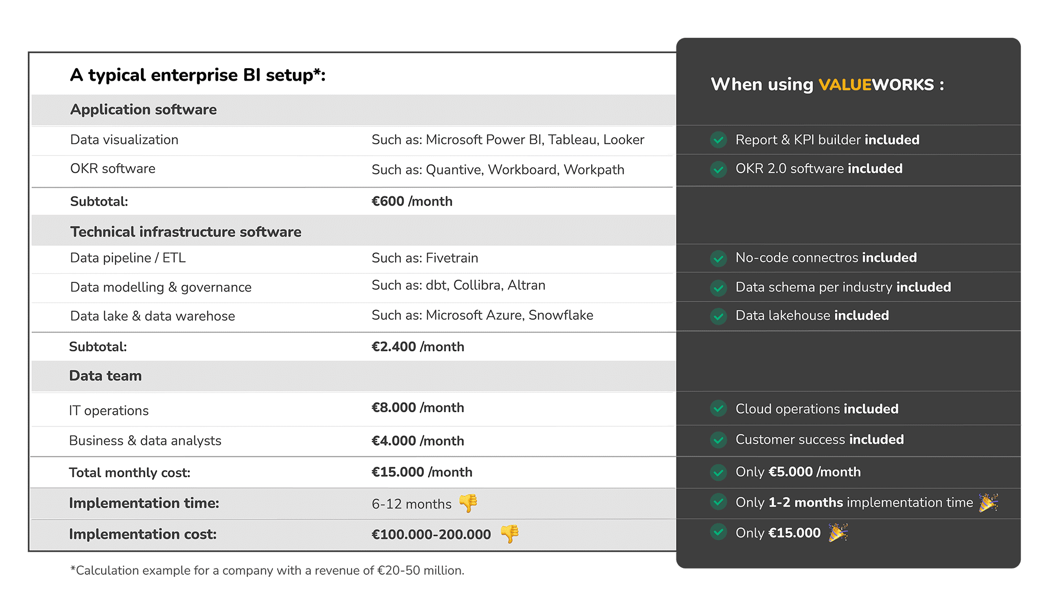Click the thumbs-down icon beside €100.000-200.000

coord(509,534)
